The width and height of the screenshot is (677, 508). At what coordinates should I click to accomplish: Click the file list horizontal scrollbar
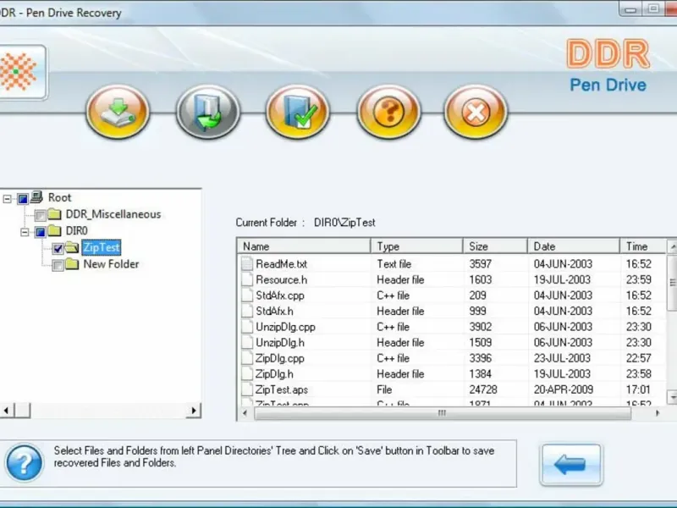(440, 413)
